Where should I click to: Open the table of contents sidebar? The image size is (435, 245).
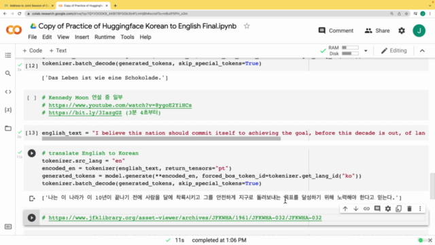pyautogui.click(x=8, y=55)
